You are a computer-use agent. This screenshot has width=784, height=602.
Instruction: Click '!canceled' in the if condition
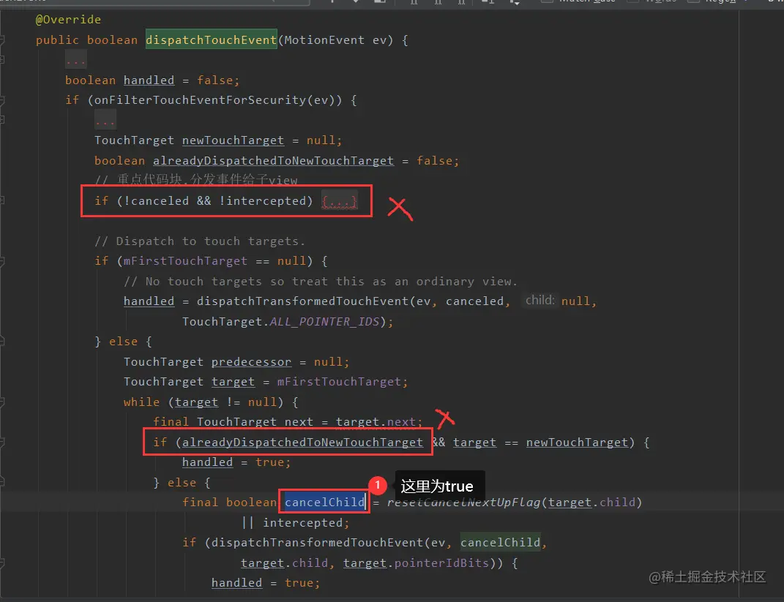tap(157, 201)
